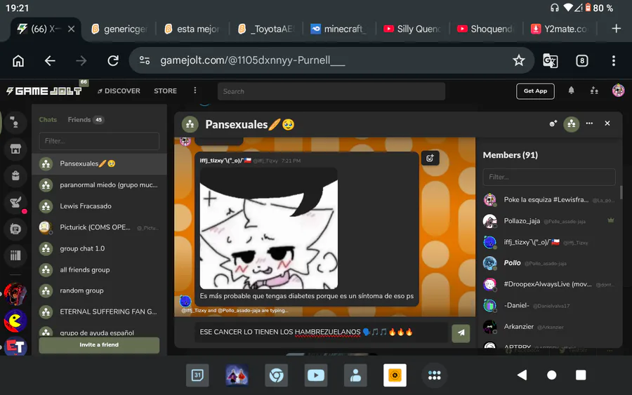632x395 pixels.
Task: Click the Game Jolt logo
Action: (44, 91)
